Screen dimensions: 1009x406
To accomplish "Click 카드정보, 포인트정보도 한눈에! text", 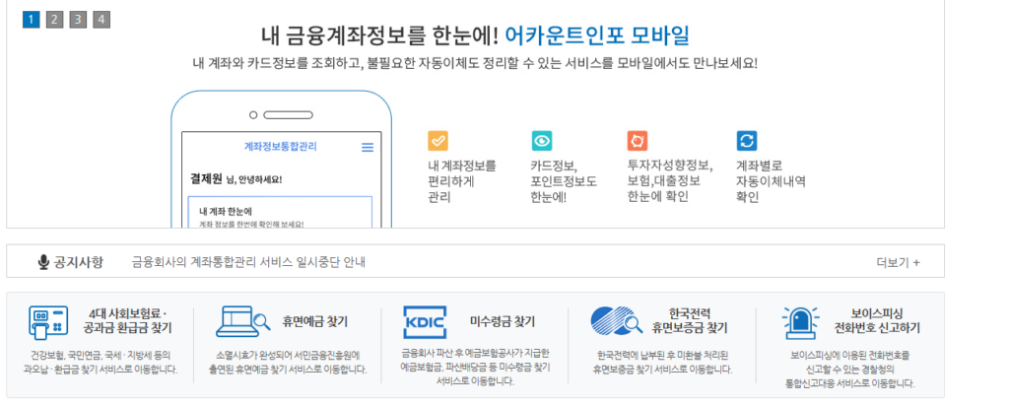I will coord(564,180).
